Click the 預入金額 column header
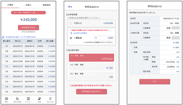Viewport: 183px width, 105px height. [50, 41]
